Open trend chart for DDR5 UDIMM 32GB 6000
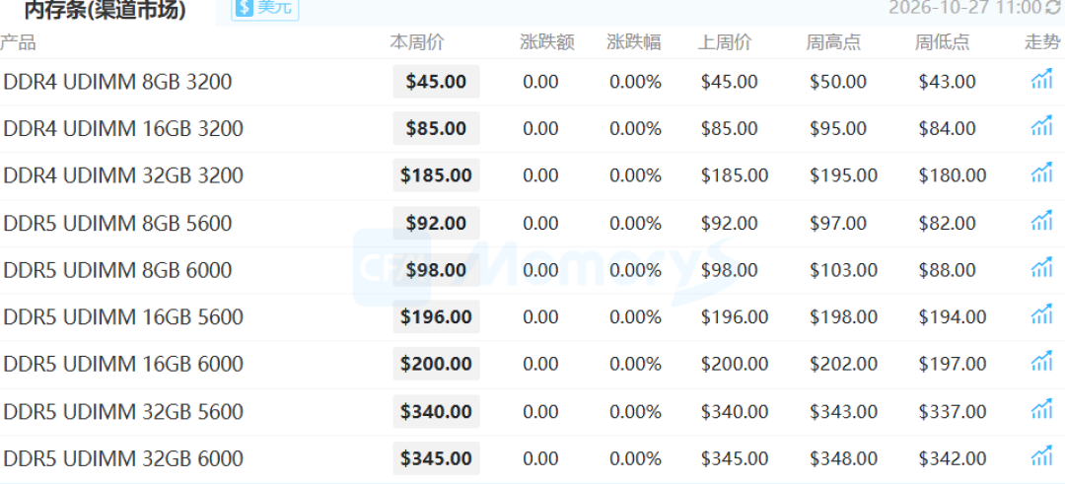Screen dimensions: 1065x484 (1042, 456)
